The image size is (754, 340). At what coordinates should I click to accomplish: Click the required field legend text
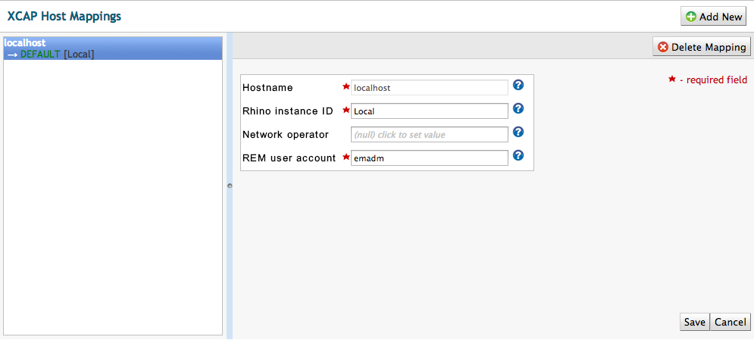[712, 80]
